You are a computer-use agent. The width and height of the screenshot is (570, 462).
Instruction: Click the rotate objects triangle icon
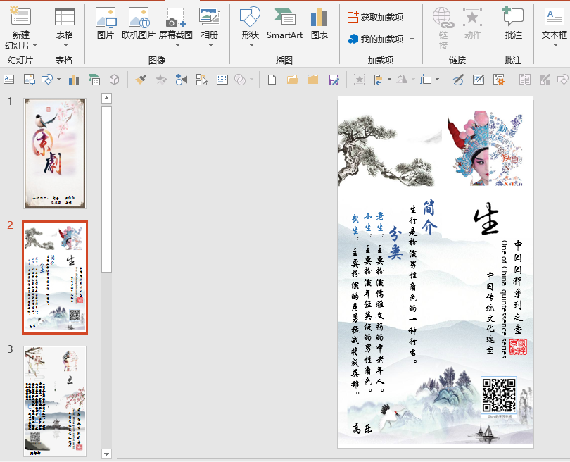(402, 80)
